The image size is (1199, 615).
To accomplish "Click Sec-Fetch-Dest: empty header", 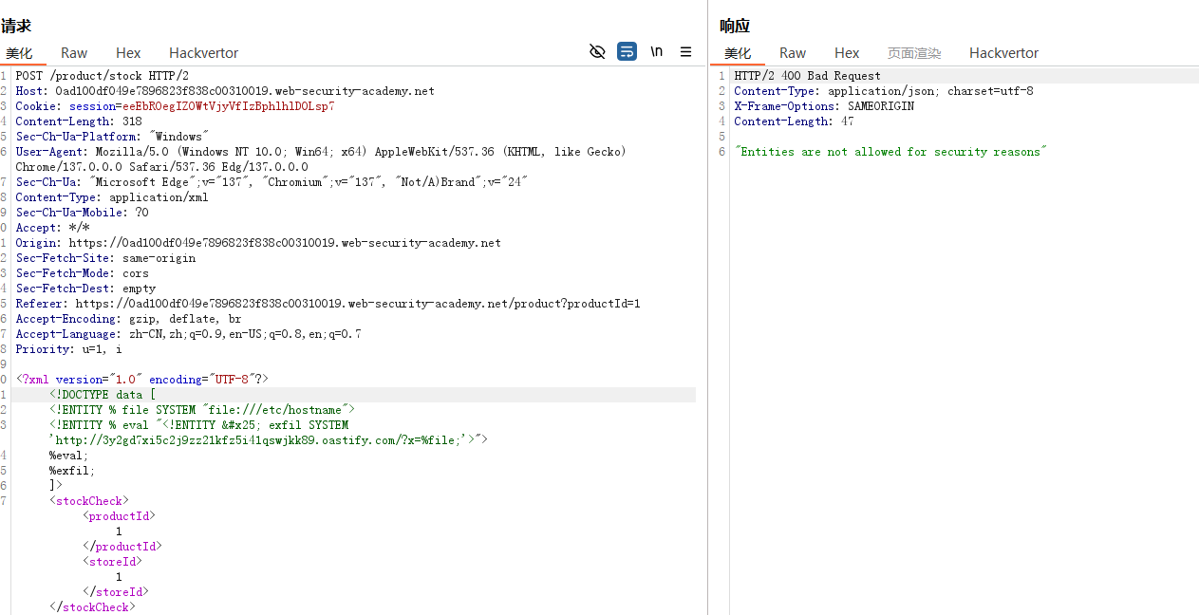I will pyautogui.click(x=85, y=289).
